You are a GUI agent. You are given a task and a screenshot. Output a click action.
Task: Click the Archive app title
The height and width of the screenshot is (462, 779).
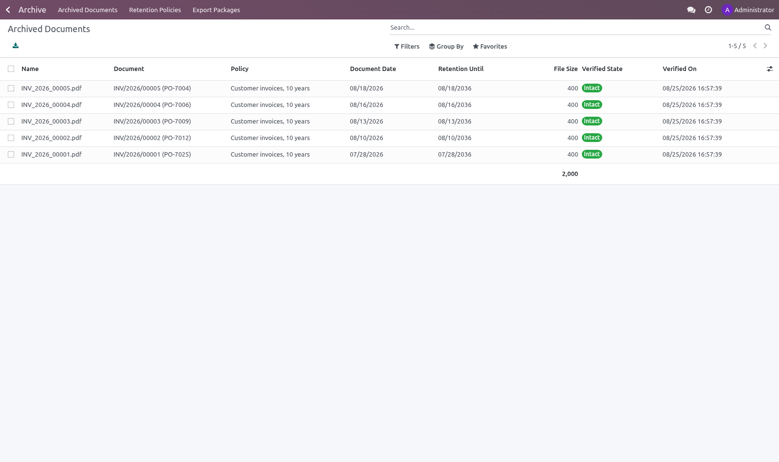point(32,10)
